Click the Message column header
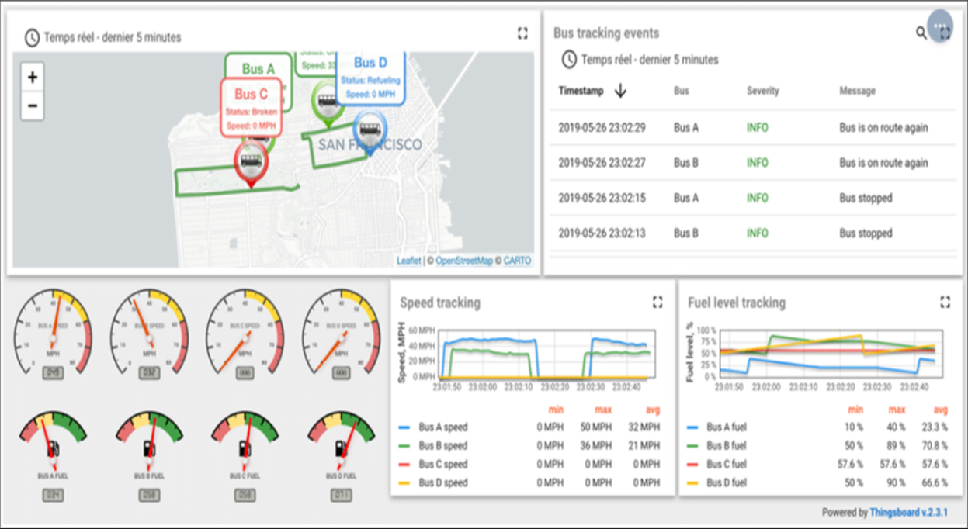The width and height of the screenshot is (968, 529). pyautogui.click(x=857, y=92)
